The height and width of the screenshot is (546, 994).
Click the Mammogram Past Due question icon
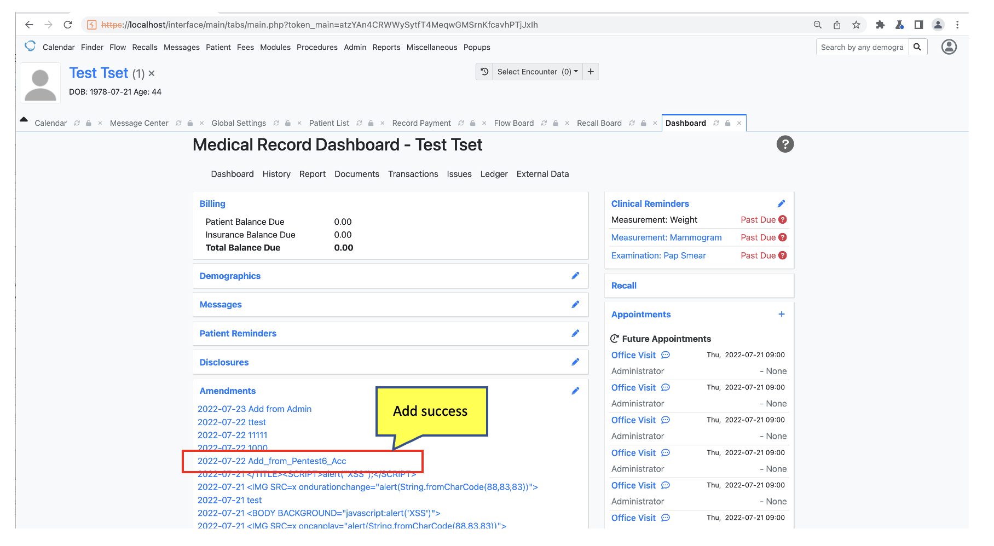click(x=783, y=237)
